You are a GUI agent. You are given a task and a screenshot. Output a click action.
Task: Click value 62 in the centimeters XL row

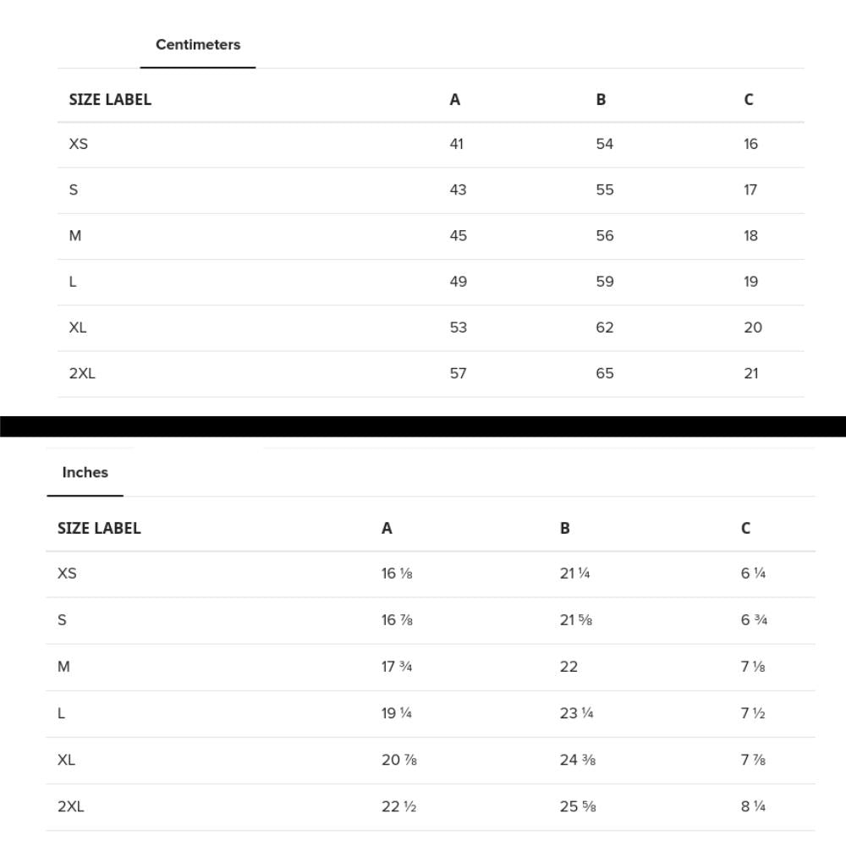604,327
